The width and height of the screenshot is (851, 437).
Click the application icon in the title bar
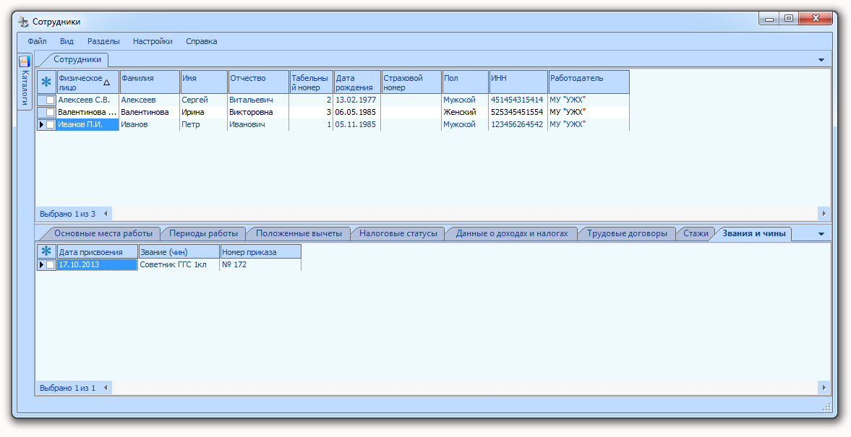point(23,22)
